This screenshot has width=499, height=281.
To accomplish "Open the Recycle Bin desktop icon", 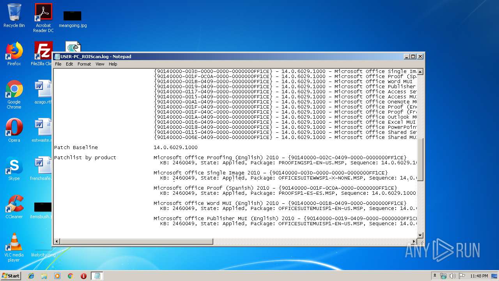I will click(x=14, y=16).
